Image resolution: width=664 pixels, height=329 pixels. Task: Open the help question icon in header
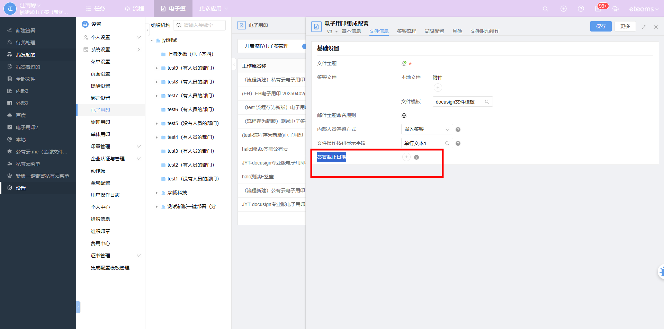[581, 9]
